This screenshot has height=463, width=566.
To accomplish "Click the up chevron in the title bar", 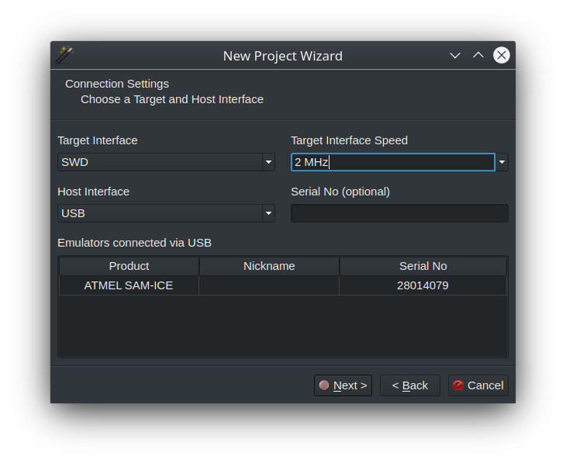I will coord(478,55).
